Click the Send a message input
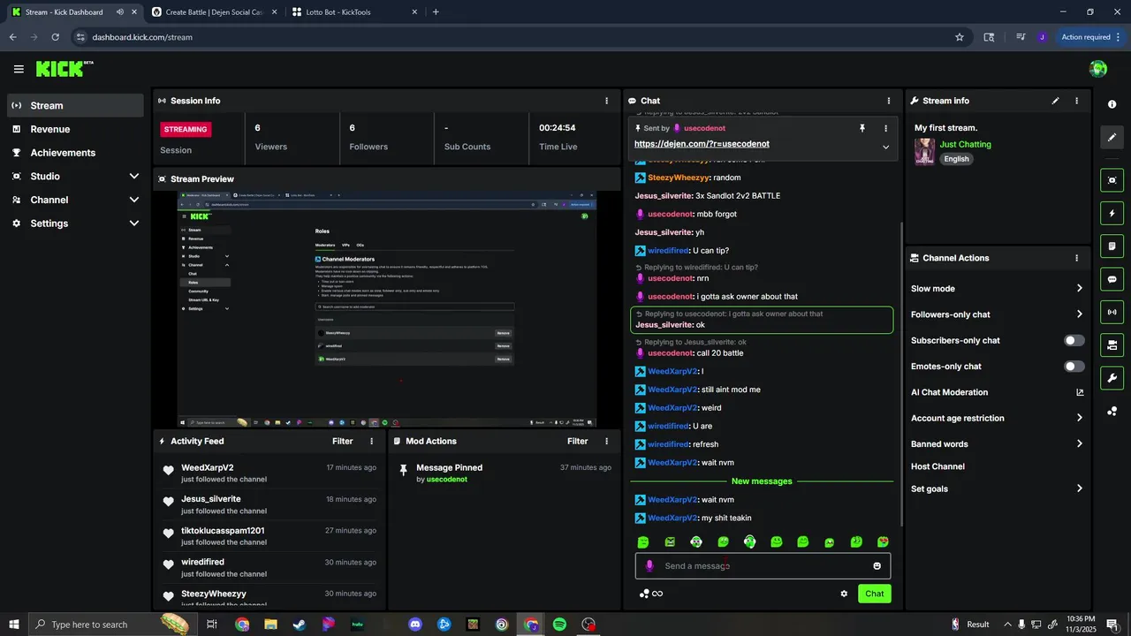The width and height of the screenshot is (1131, 636). coord(763,566)
